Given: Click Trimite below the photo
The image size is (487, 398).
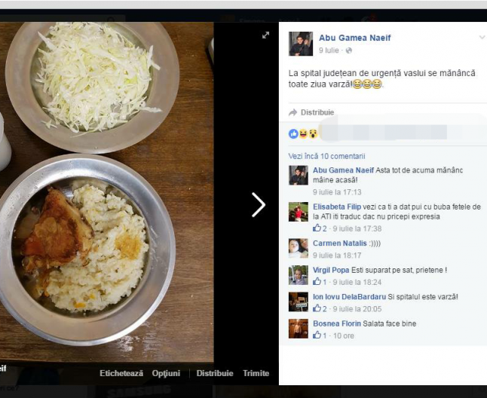Looking at the screenshot, I should 256,373.
